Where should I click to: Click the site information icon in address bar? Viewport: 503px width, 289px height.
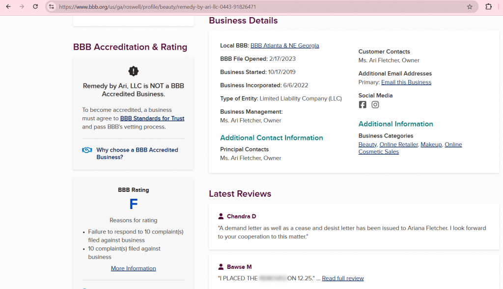(51, 7)
